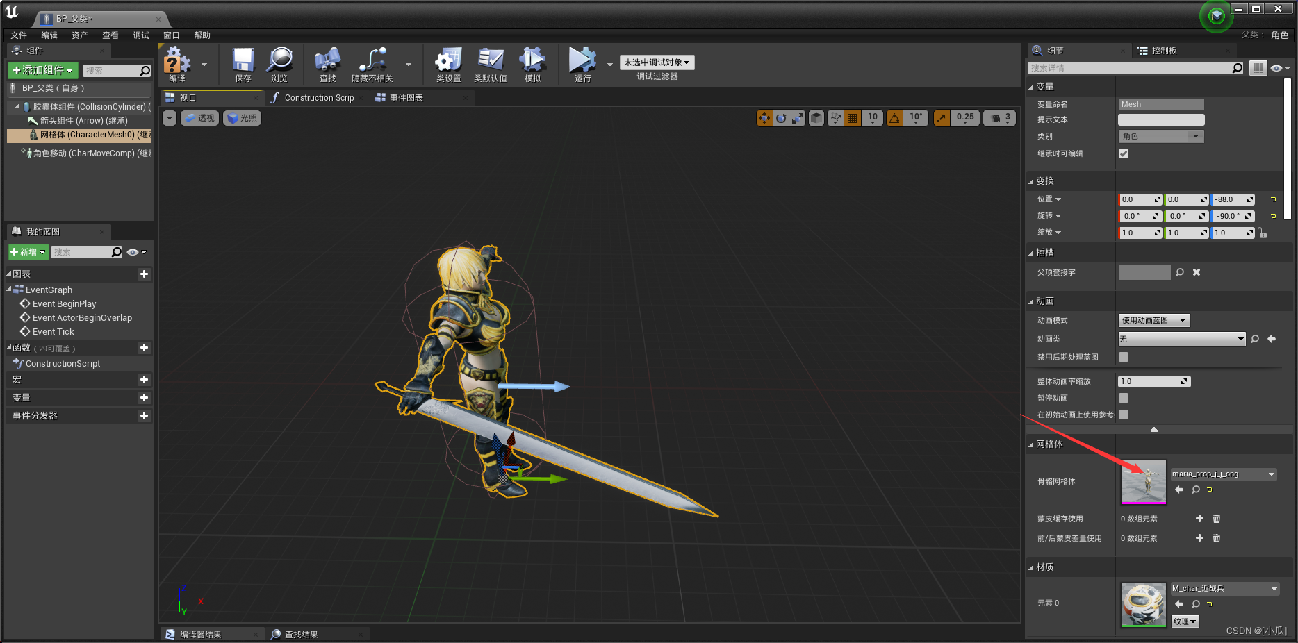The image size is (1298, 643).
Task: Use selected asset arrow for skeletal mesh
Action: coord(1179,490)
